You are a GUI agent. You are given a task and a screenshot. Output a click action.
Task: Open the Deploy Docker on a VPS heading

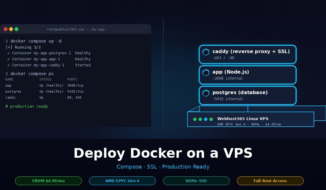point(163,153)
